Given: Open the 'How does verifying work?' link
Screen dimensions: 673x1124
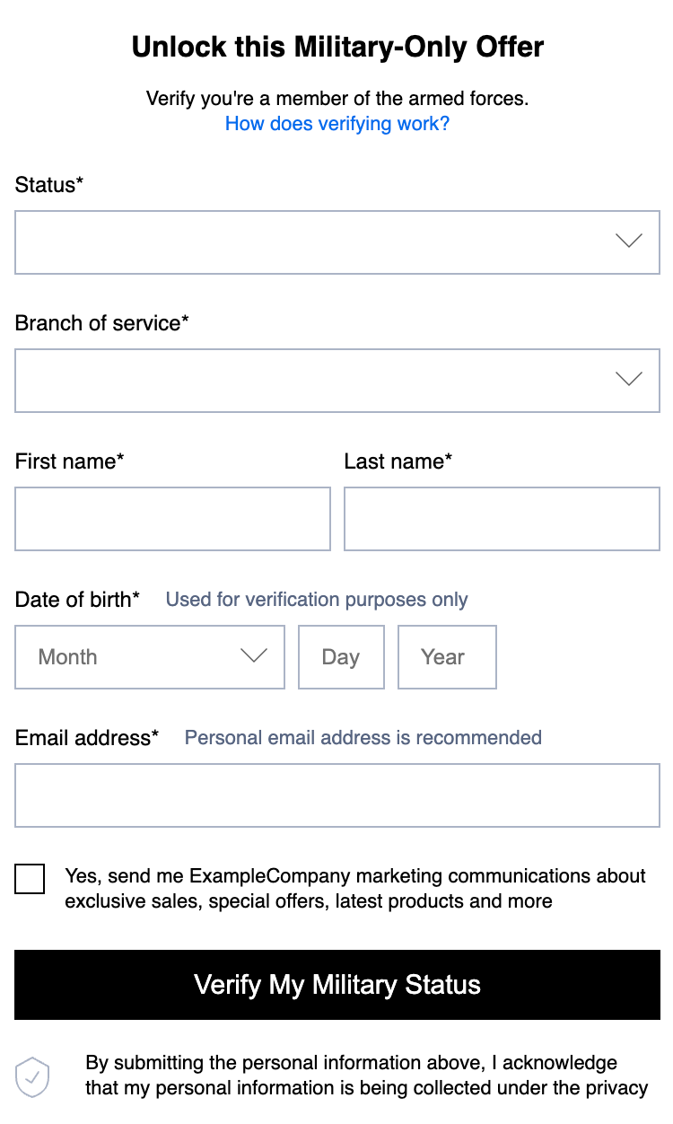Looking at the screenshot, I should [337, 124].
